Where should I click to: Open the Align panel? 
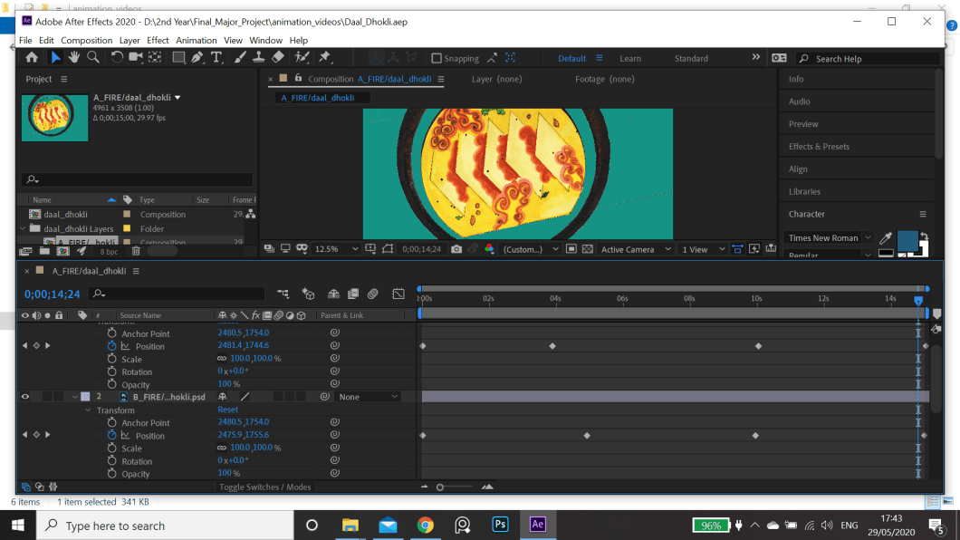click(x=798, y=169)
